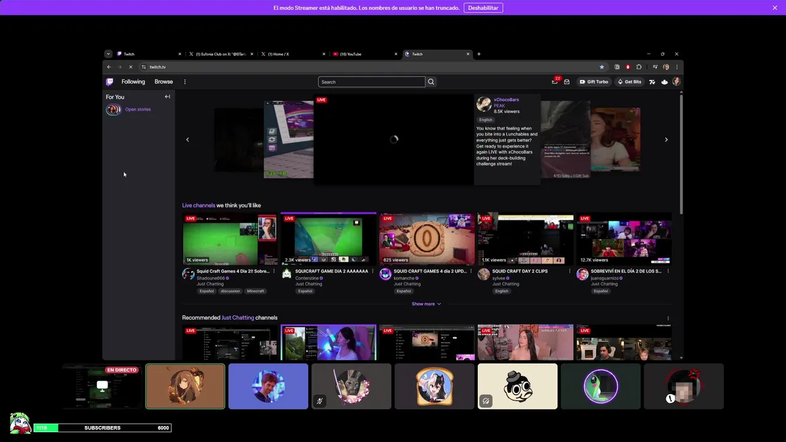This screenshot has width=786, height=442.
Task: Open the juansguarnizo channel link
Action: click(x=605, y=278)
